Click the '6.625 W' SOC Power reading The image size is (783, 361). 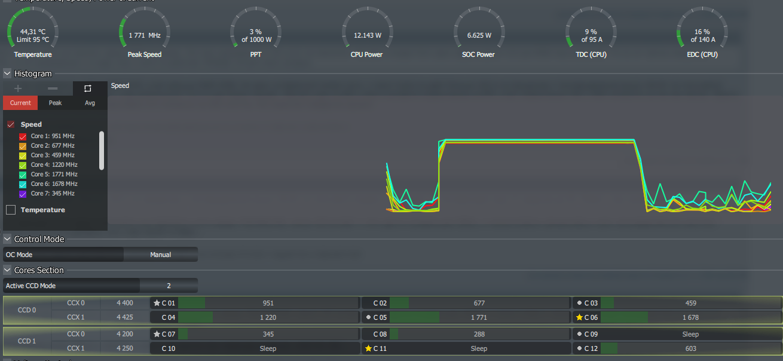click(479, 35)
